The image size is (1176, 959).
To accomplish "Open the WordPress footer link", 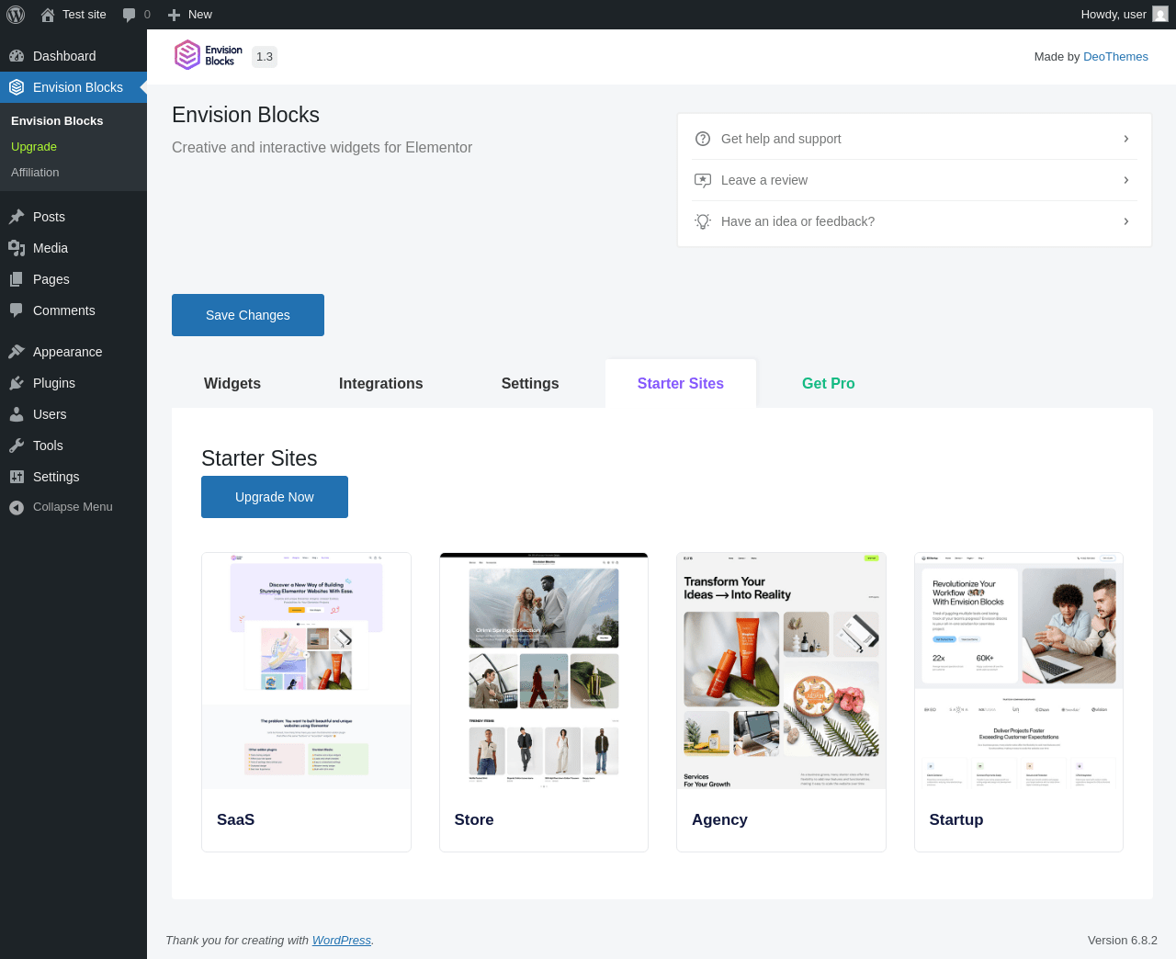I will (342, 940).
